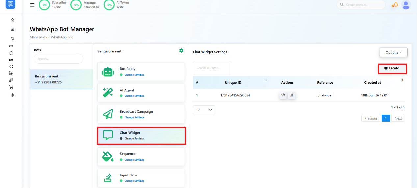
Task: Open the bot robot icon in sidebar
Action: [11, 53]
